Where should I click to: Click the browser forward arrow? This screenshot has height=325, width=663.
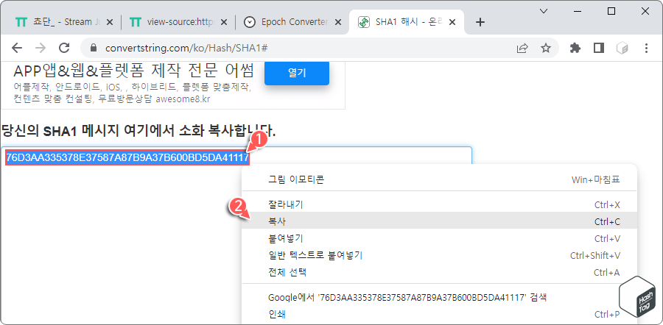coord(41,48)
